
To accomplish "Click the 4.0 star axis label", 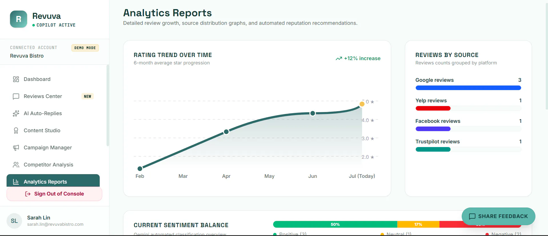I will point(368,120).
